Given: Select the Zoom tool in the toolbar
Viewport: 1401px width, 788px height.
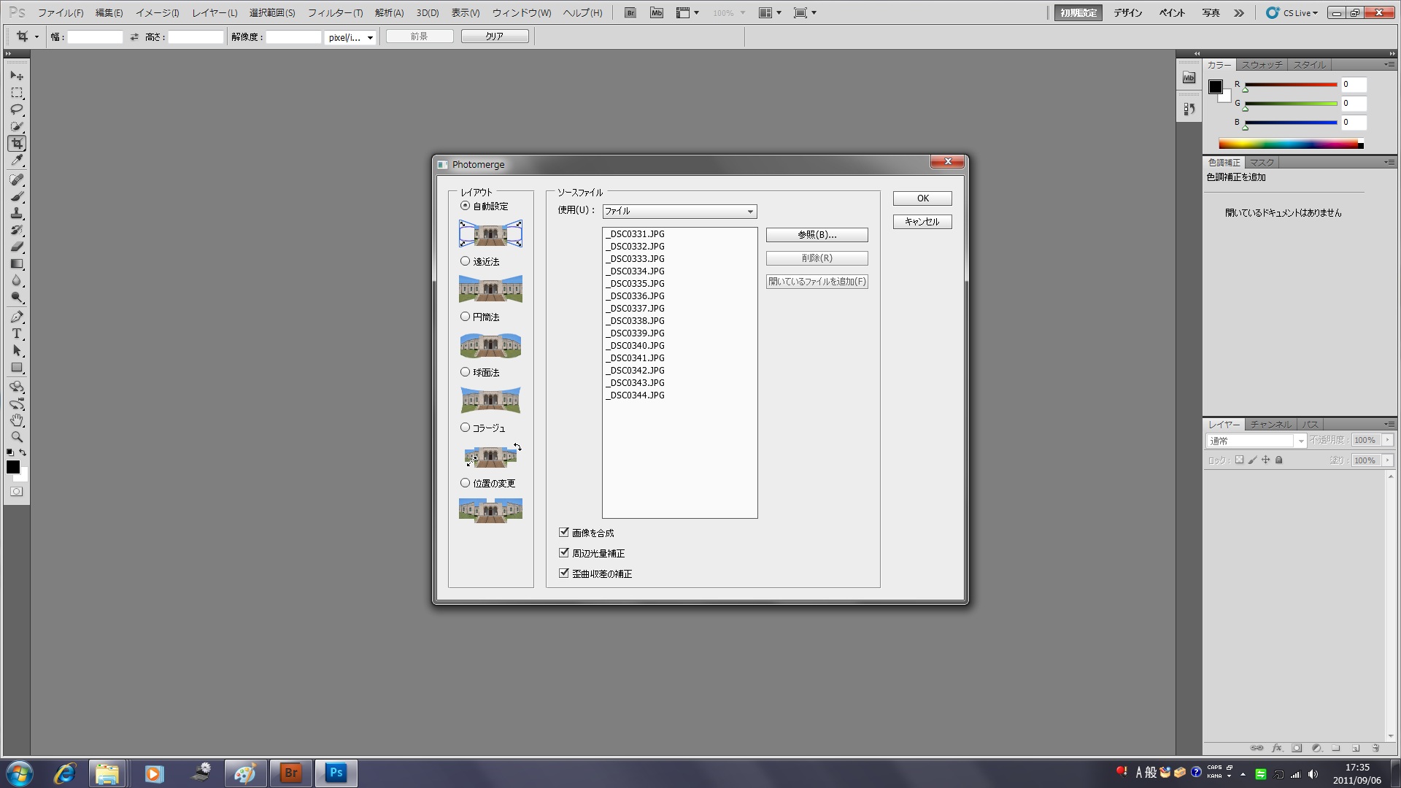Looking at the screenshot, I should (x=17, y=437).
